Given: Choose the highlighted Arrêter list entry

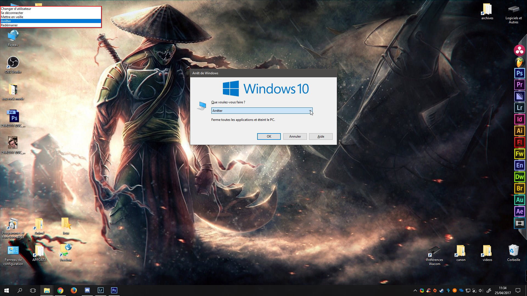Looking at the screenshot, I should 51,21.
